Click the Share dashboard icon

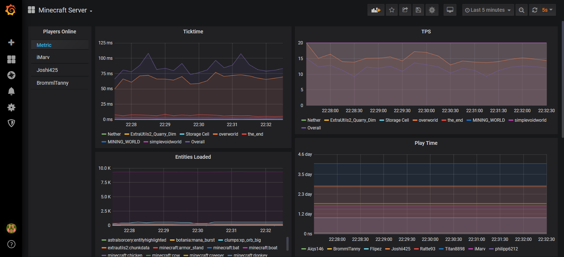[405, 10]
